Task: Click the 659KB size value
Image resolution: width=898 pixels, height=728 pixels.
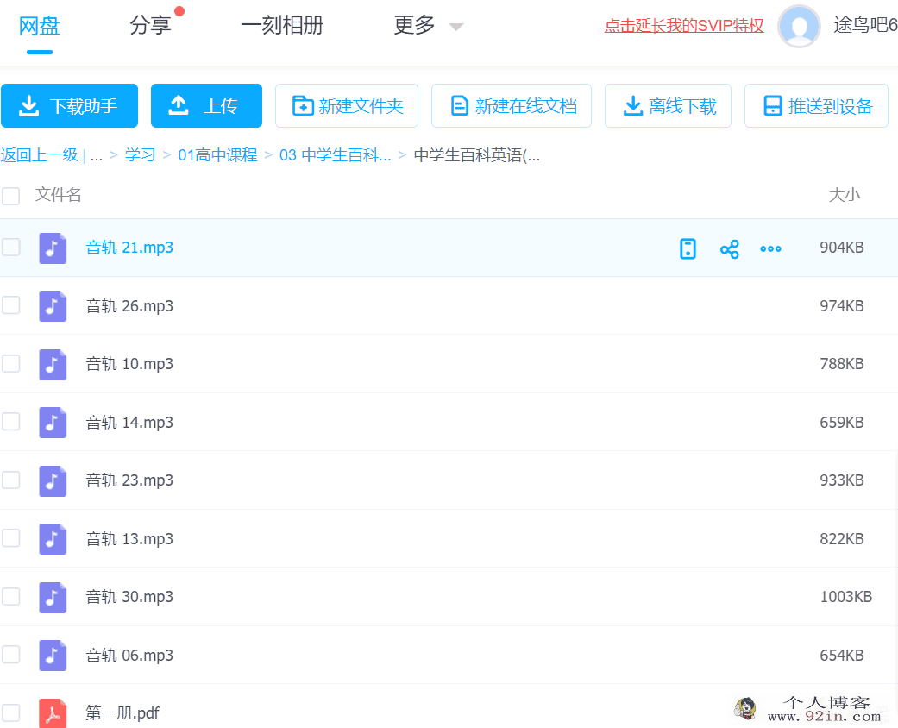Action: click(x=841, y=422)
